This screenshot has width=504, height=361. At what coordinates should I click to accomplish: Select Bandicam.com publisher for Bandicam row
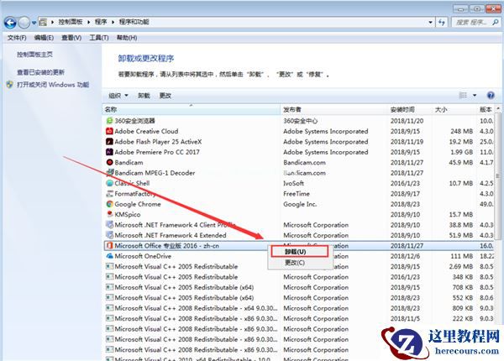(304, 163)
